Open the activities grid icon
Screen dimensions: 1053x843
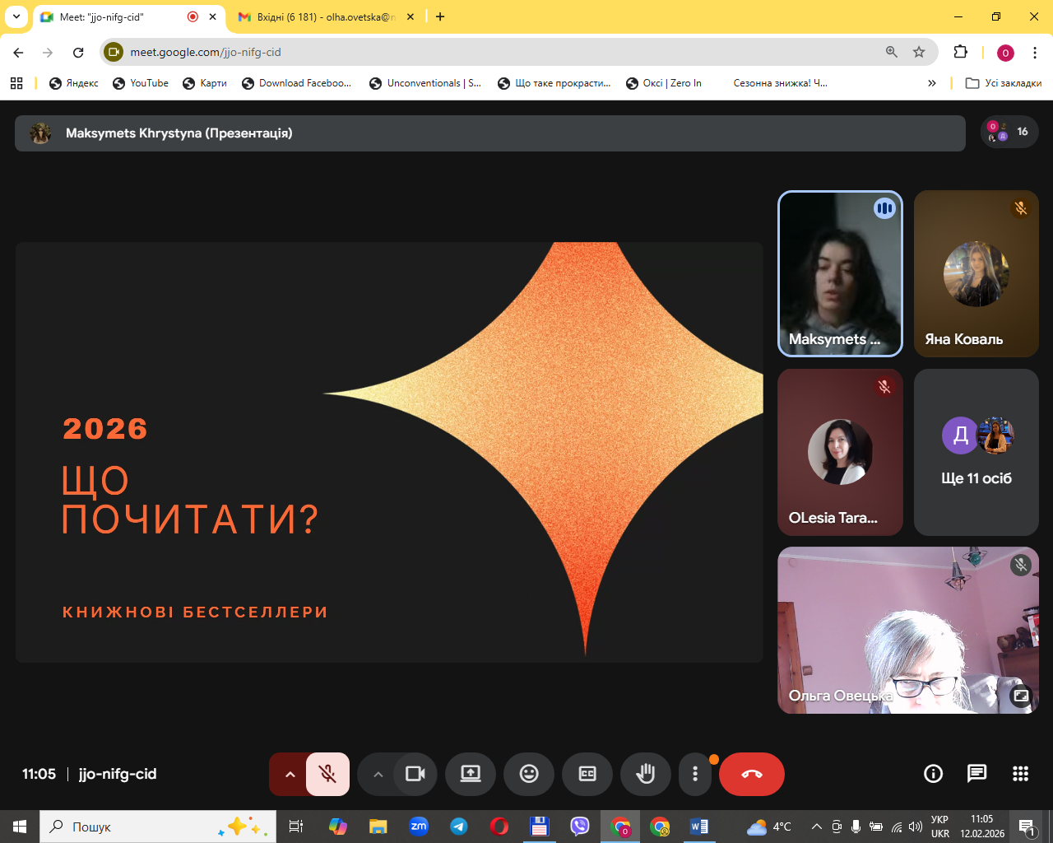click(1020, 773)
